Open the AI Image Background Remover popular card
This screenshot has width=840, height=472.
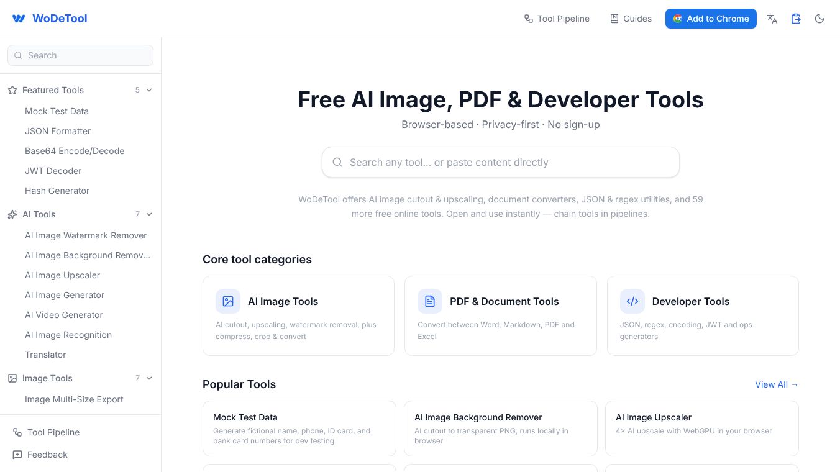[501, 429]
